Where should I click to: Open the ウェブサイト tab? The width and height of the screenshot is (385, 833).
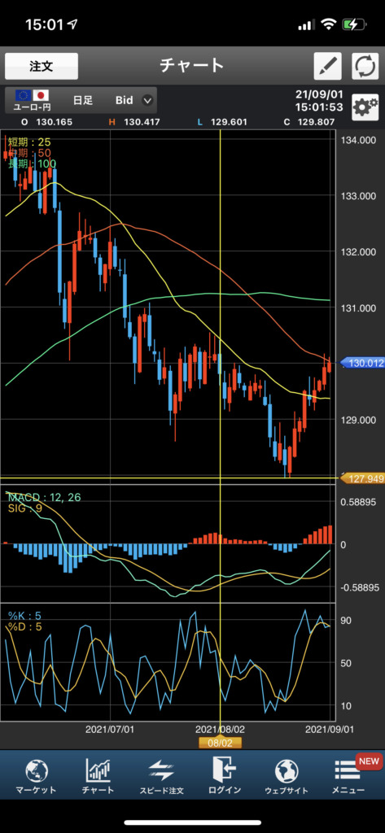click(x=287, y=777)
